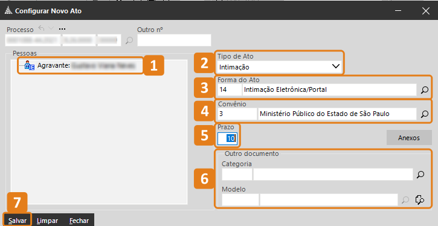Click the Categoria description input field

tap(333, 174)
